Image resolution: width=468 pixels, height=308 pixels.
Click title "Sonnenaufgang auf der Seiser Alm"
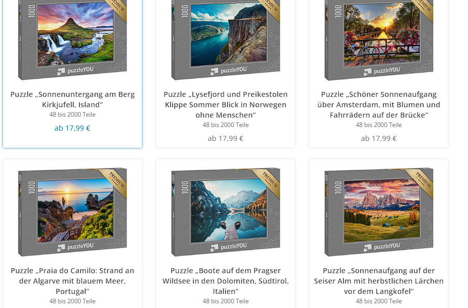[x=379, y=281]
